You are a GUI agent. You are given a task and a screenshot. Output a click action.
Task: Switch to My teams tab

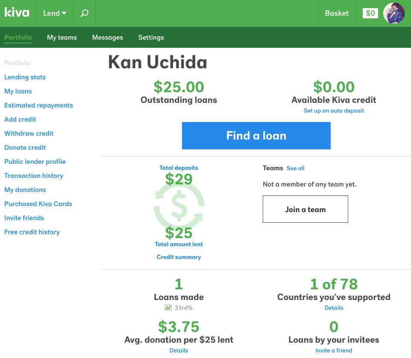pos(62,38)
